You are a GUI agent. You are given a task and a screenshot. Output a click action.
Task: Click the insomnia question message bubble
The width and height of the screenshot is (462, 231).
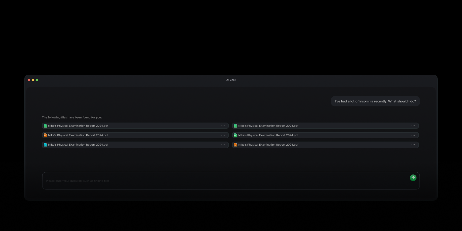point(375,101)
